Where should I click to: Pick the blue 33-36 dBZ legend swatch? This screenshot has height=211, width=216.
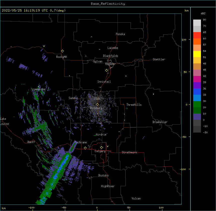point(197,91)
